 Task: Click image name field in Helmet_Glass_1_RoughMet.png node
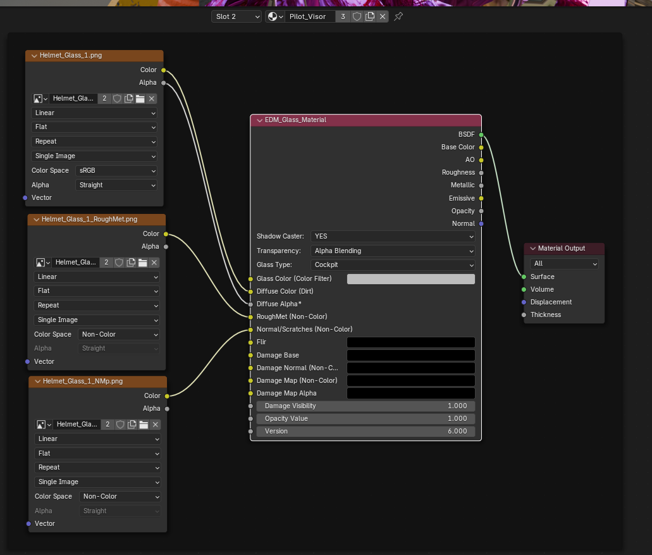[76, 263]
